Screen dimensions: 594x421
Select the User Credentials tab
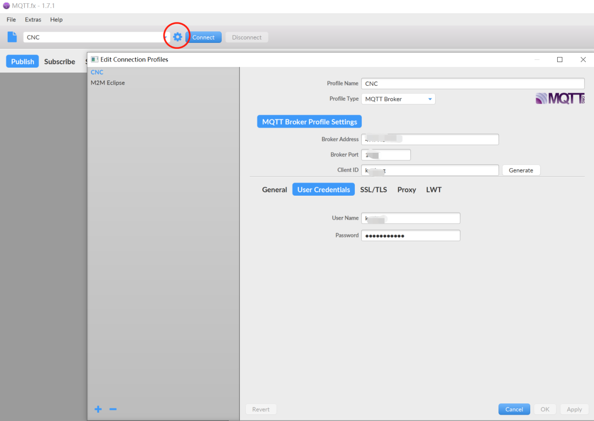[x=323, y=189]
